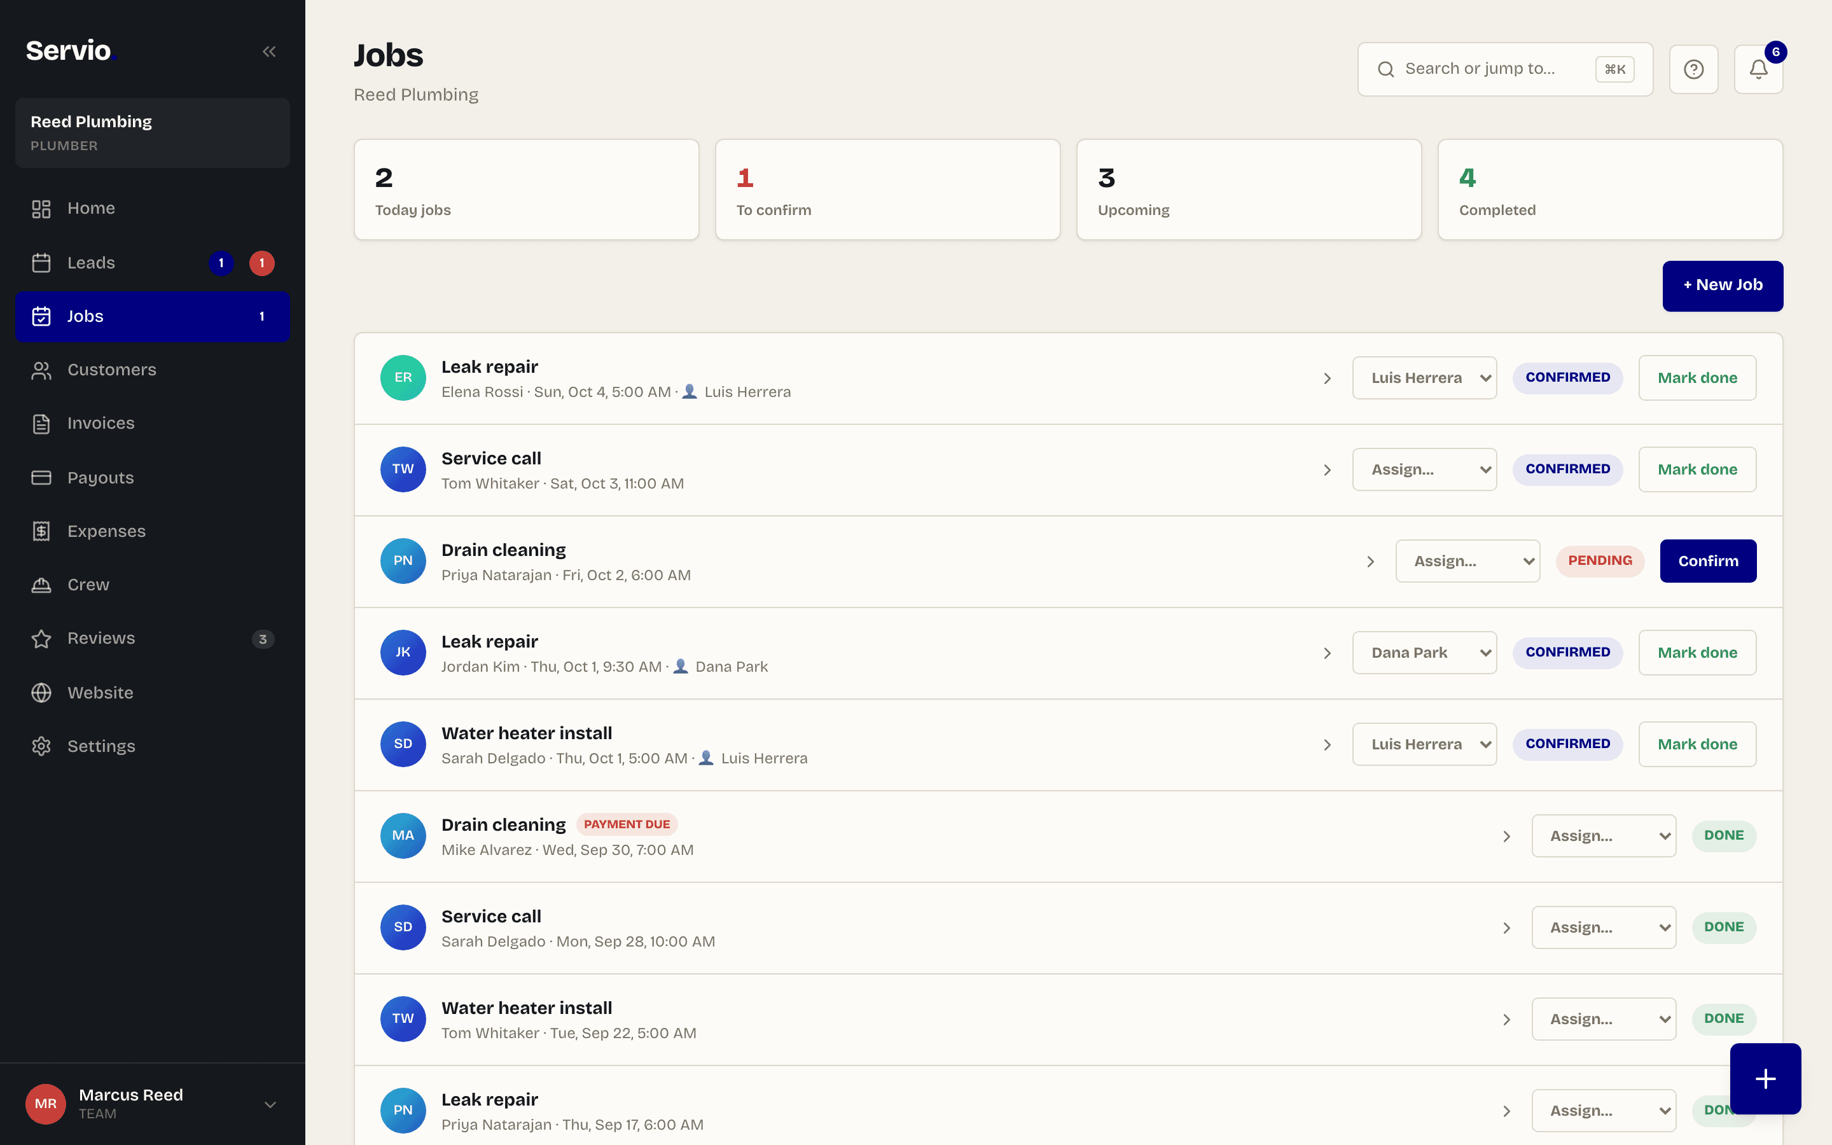This screenshot has height=1145, width=1832.
Task: Open Reviews in the sidebar
Action: point(152,639)
